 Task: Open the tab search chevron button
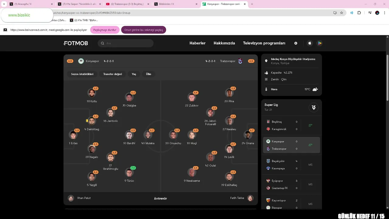click(4, 4)
